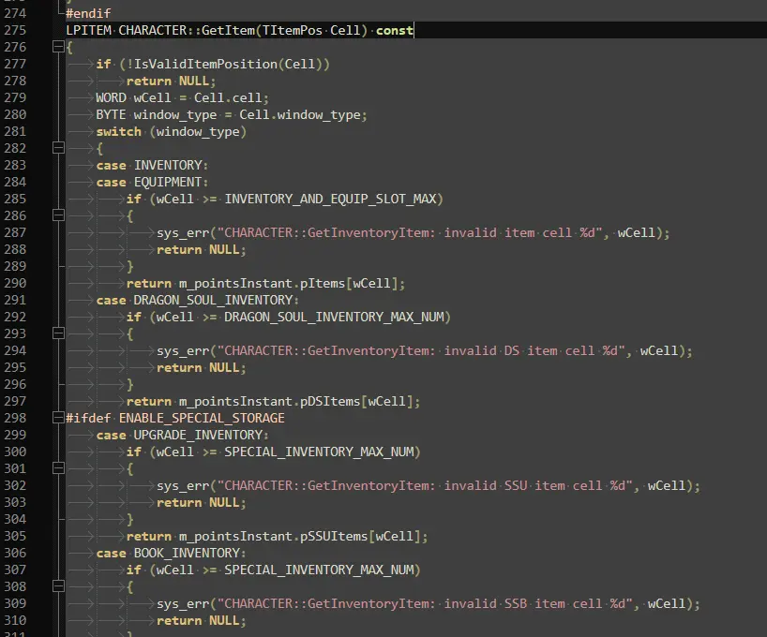The image size is (767, 637).
Task: Collapse the fold marker at line 286
Action: [x=58, y=216]
